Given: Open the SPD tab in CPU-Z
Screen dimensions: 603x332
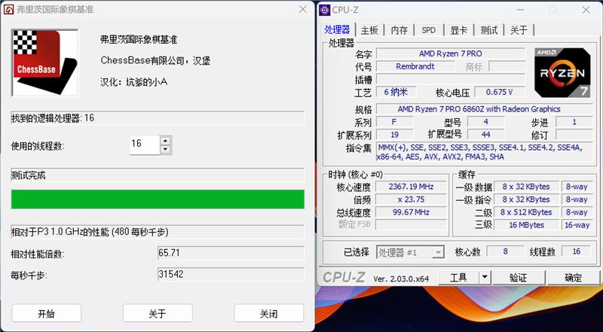Looking at the screenshot, I should pyautogui.click(x=429, y=30).
